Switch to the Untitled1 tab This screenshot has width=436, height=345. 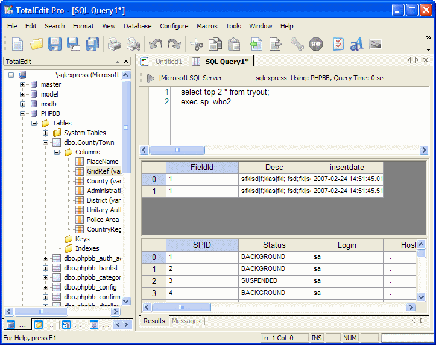(x=168, y=62)
